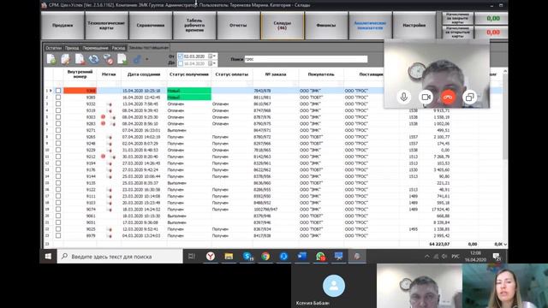Check row 9365 selection checkbox
The width and height of the screenshot is (548, 308).
click(58, 97)
